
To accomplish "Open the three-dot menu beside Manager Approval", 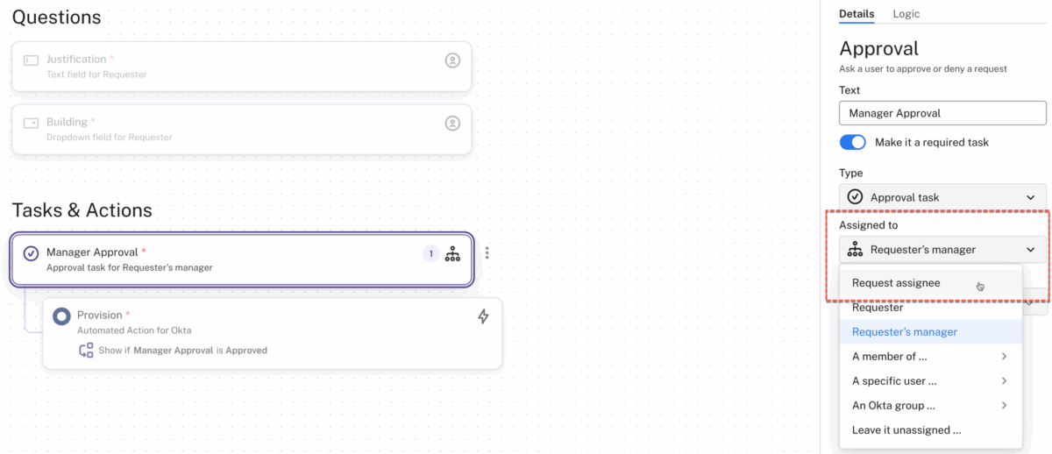I will (x=487, y=253).
